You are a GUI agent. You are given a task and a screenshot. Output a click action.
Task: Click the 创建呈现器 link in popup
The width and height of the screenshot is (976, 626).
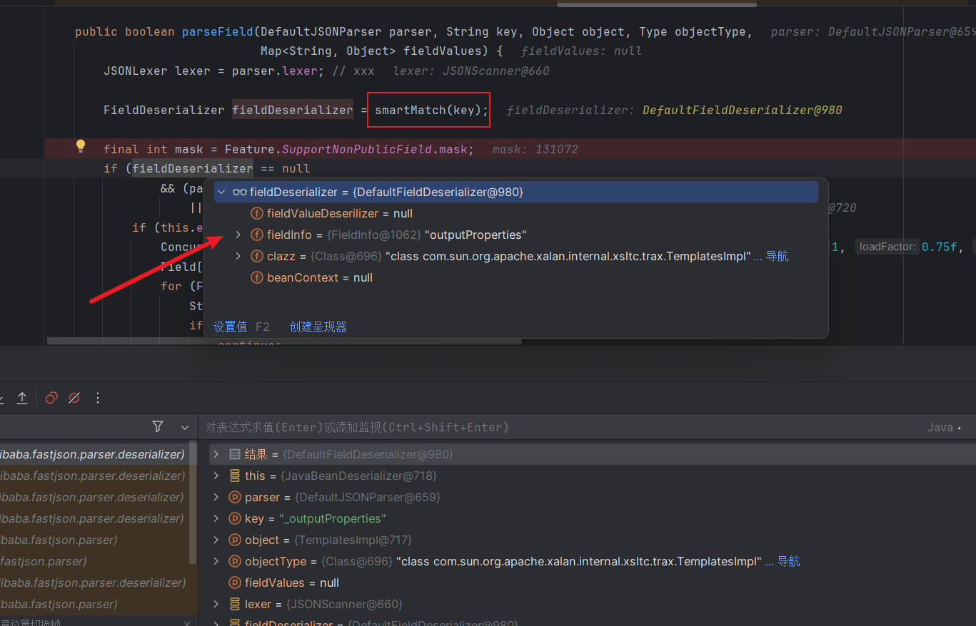click(x=318, y=327)
